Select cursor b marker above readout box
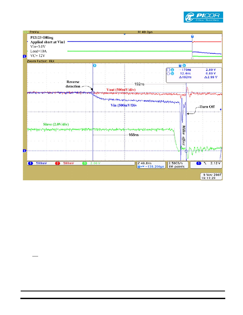The height and width of the screenshot is (315, 243). 184,65
